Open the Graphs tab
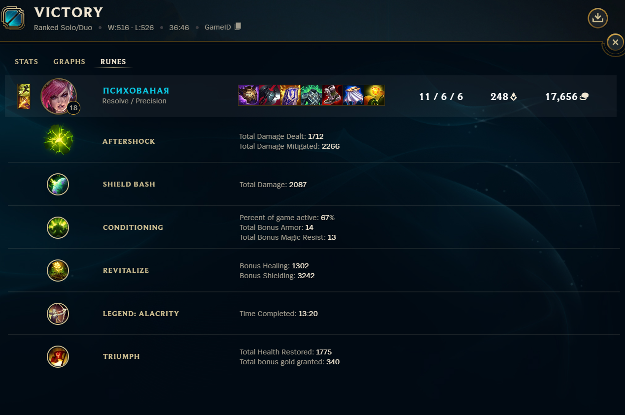 coord(69,62)
